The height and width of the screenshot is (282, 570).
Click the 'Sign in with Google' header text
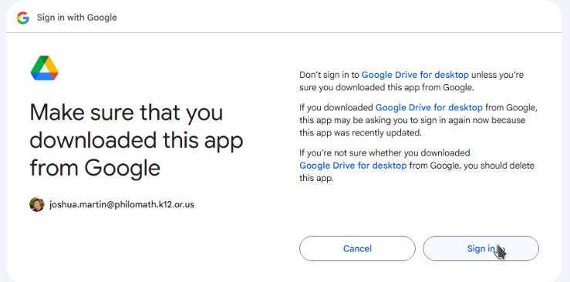coord(76,18)
